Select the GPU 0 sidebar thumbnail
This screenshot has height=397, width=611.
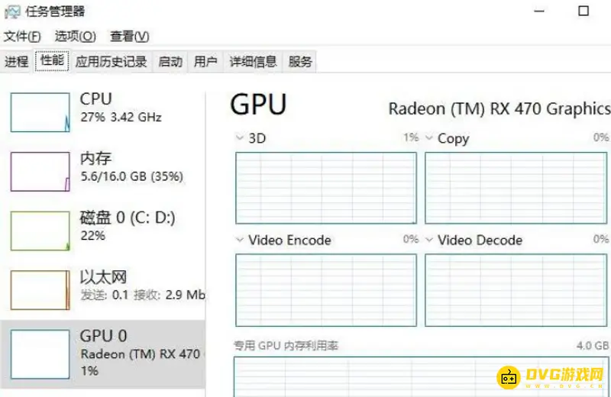point(40,349)
